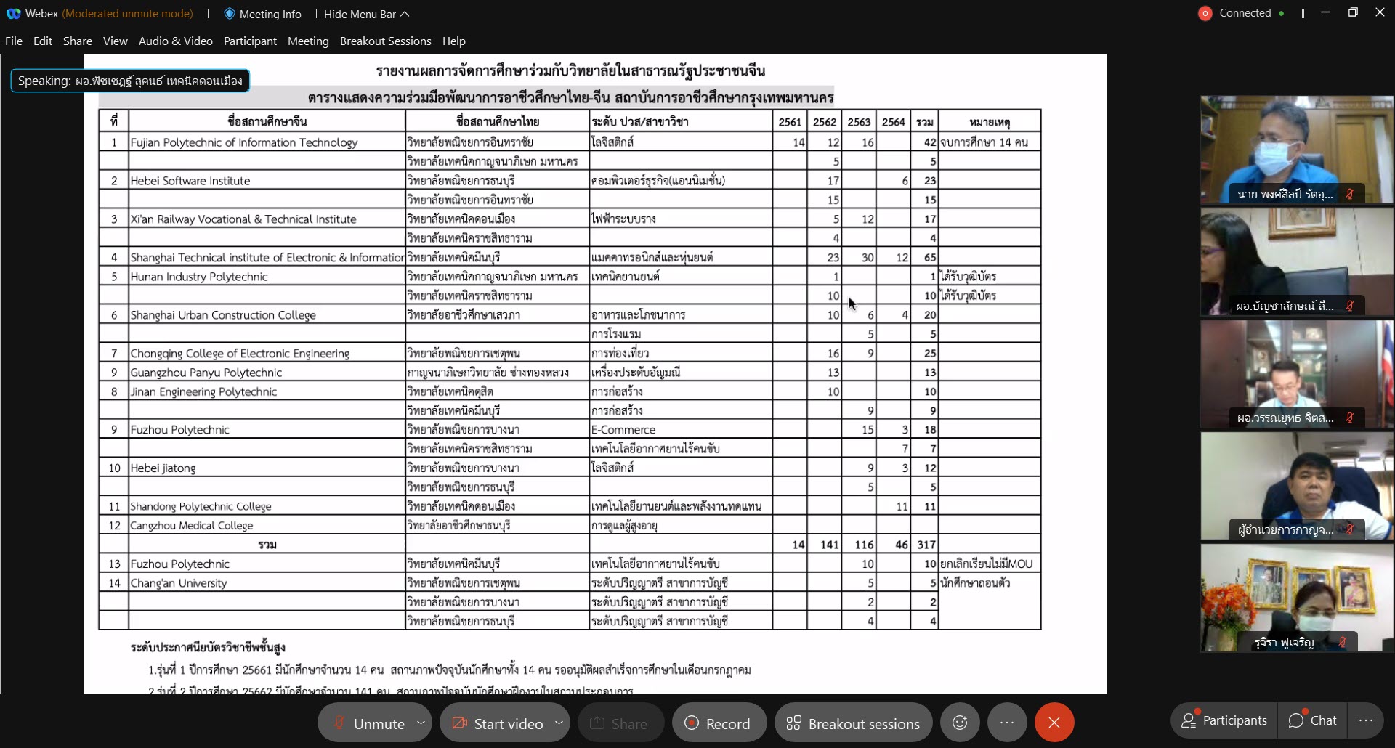Select the นาย พงศ์สิลป์ video thumbnail
Viewport: 1395px width, 748px height.
[x=1297, y=150]
